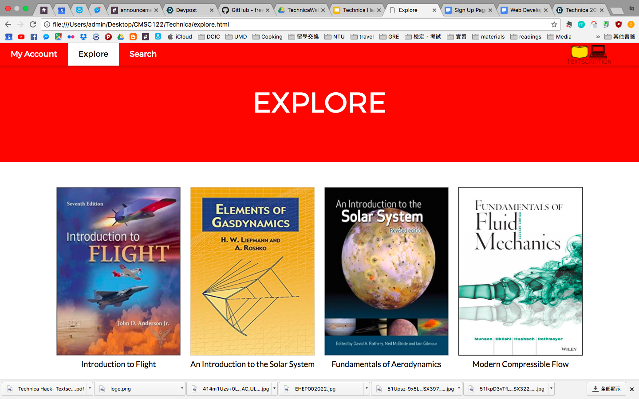Viewport: 639px width, 399px height.
Task: Expand the hidden bookmarks overflow chevron
Action: [x=598, y=37]
